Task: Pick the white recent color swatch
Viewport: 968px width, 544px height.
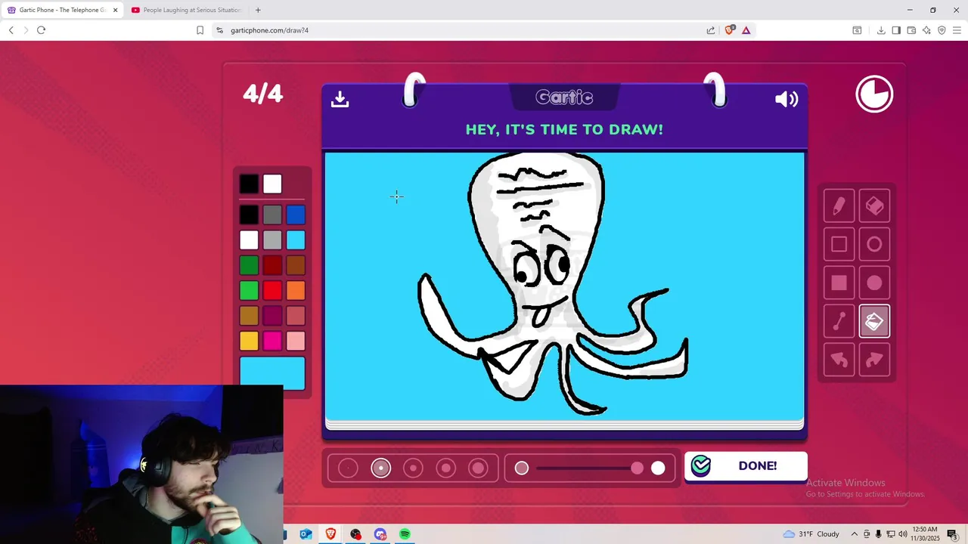Action: coord(272,184)
